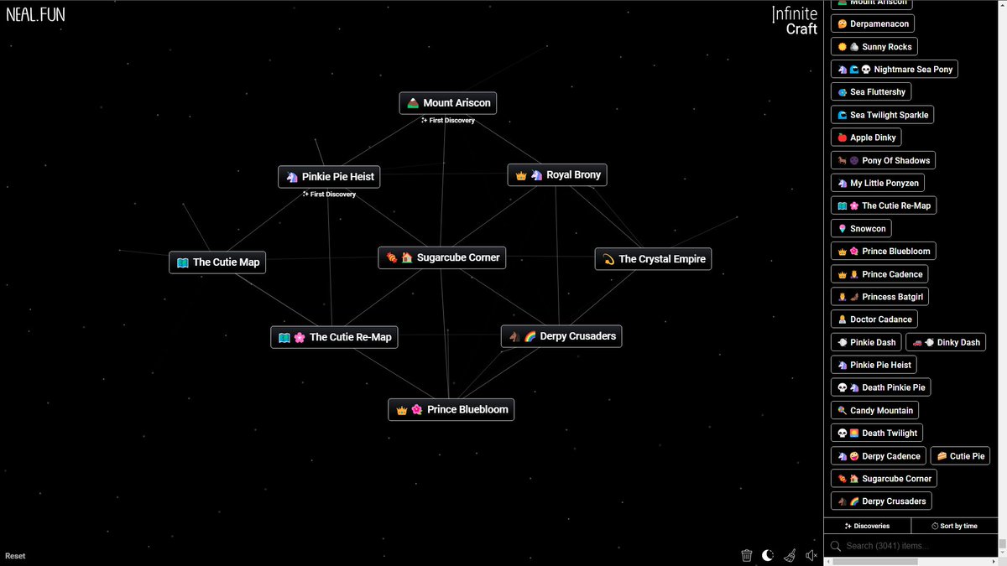Click the trash can icon

(x=746, y=555)
